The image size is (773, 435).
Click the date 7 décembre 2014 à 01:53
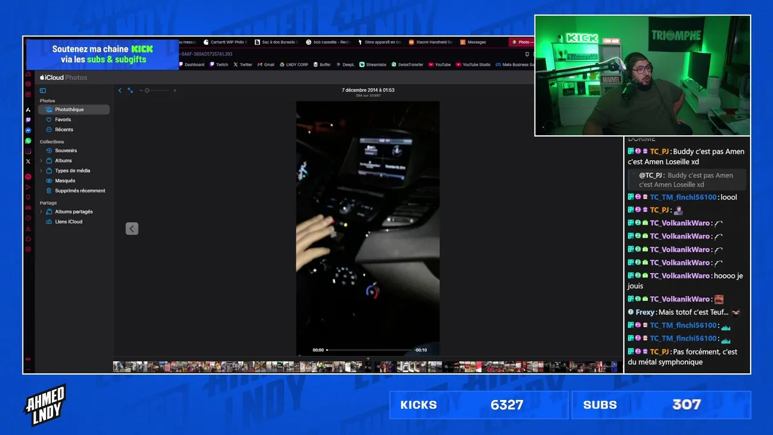click(368, 90)
